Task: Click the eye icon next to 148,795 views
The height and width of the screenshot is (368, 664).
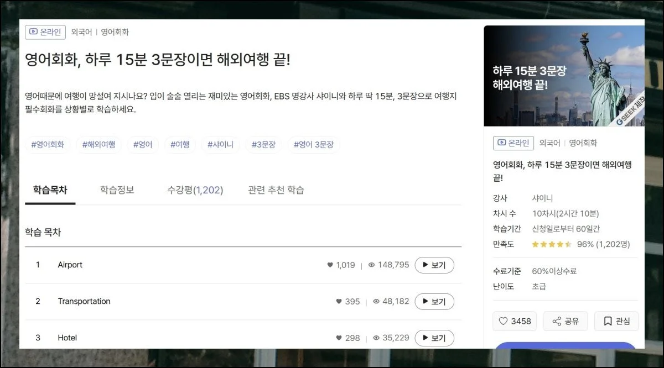Action: click(372, 265)
